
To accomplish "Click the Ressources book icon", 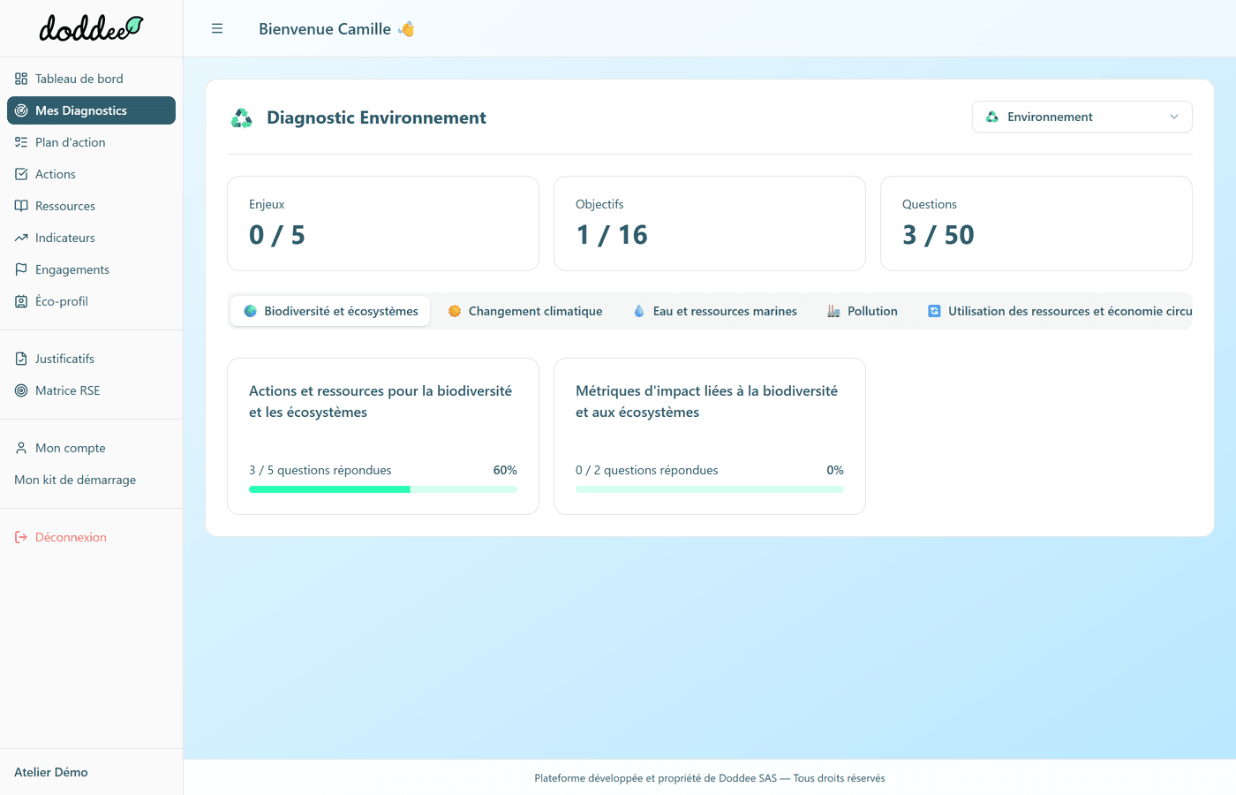I will pyautogui.click(x=21, y=206).
